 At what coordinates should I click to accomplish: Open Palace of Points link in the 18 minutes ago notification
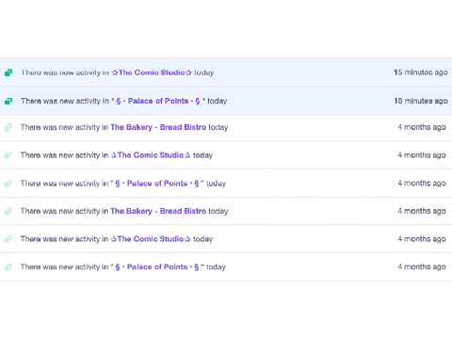[158, 101]
